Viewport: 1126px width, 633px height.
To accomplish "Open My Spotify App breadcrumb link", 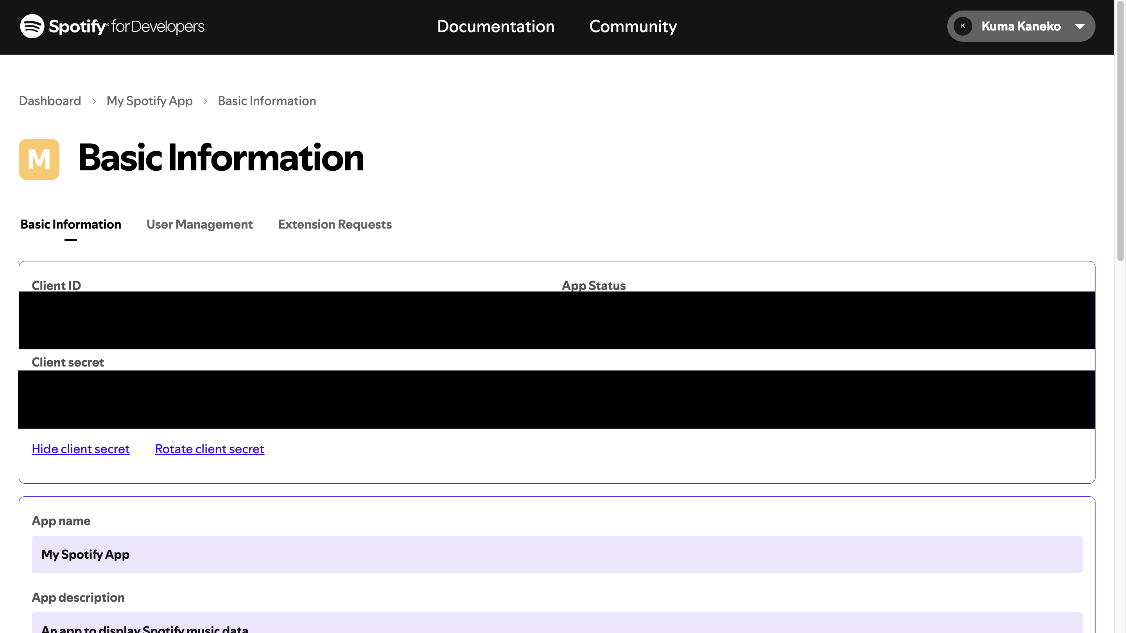I will pos(149,101).
